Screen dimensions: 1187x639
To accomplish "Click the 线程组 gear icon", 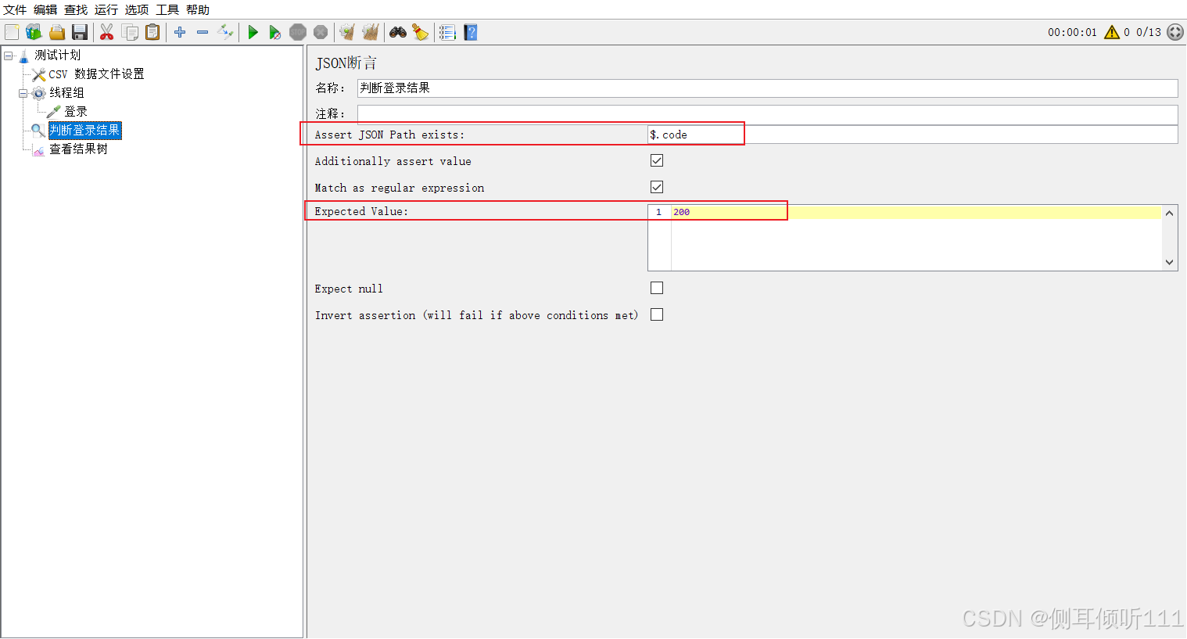I will tap(38, 93).
